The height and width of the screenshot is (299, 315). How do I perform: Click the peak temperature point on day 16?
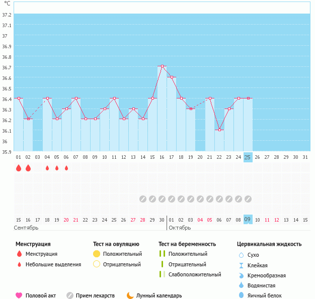tap(162, 66)
